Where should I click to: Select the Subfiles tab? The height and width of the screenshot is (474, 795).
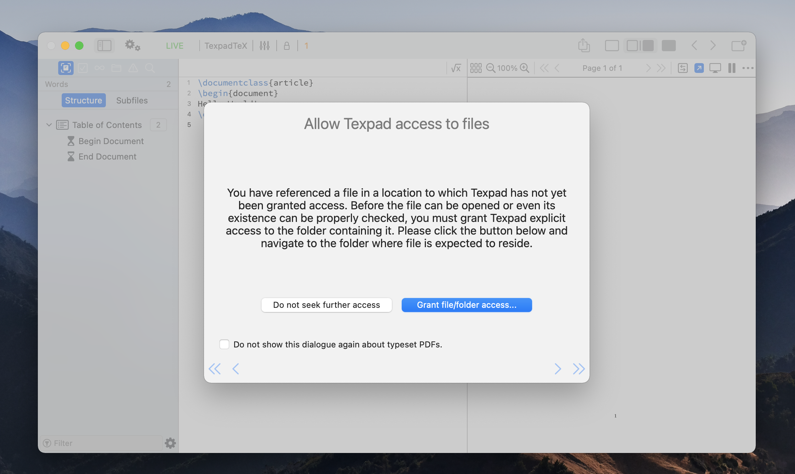(x=132, y=100)
